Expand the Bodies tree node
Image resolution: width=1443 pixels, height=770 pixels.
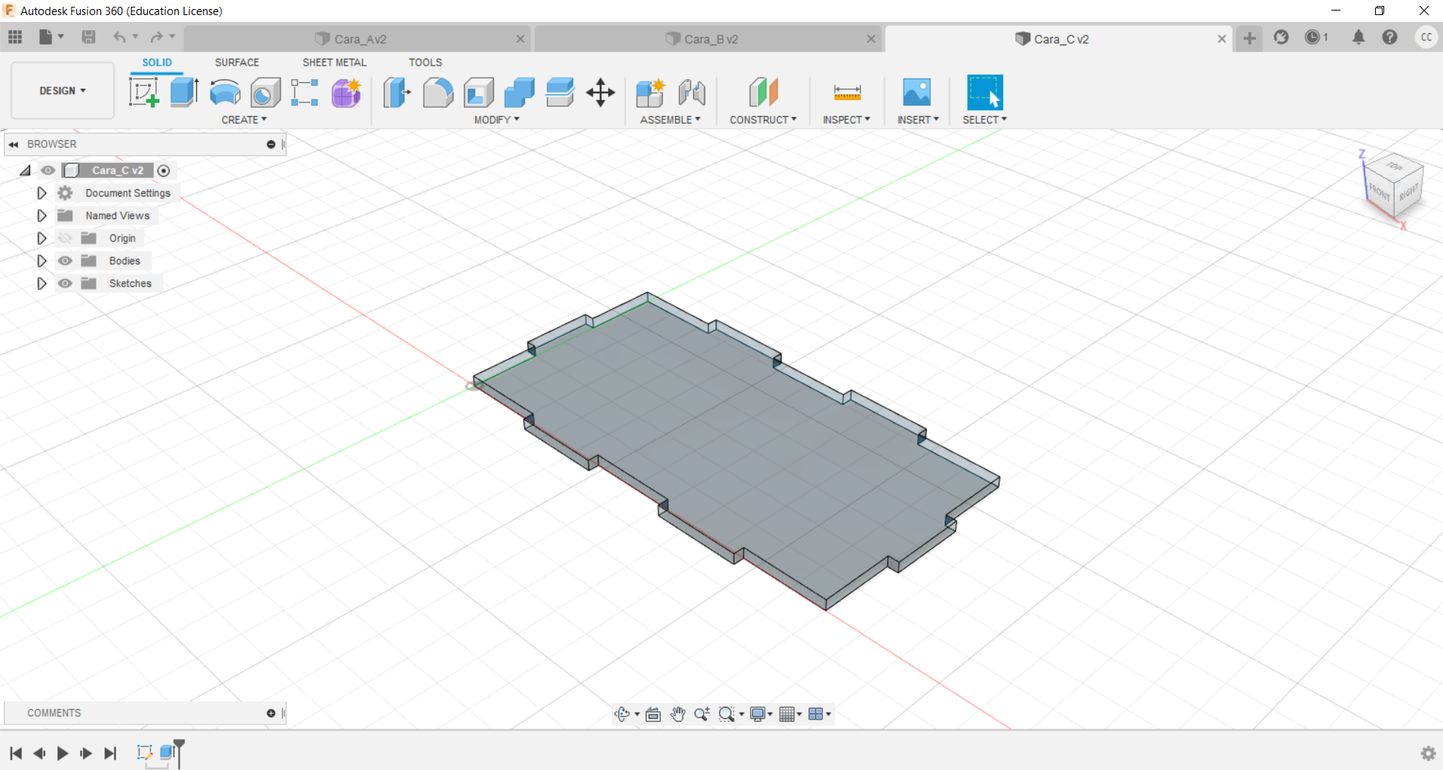click(x=41, y=261)
